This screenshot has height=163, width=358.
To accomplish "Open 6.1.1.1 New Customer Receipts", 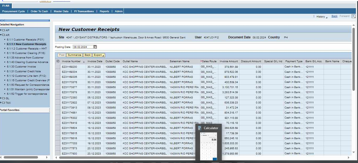I will click(x=26, y=44).
